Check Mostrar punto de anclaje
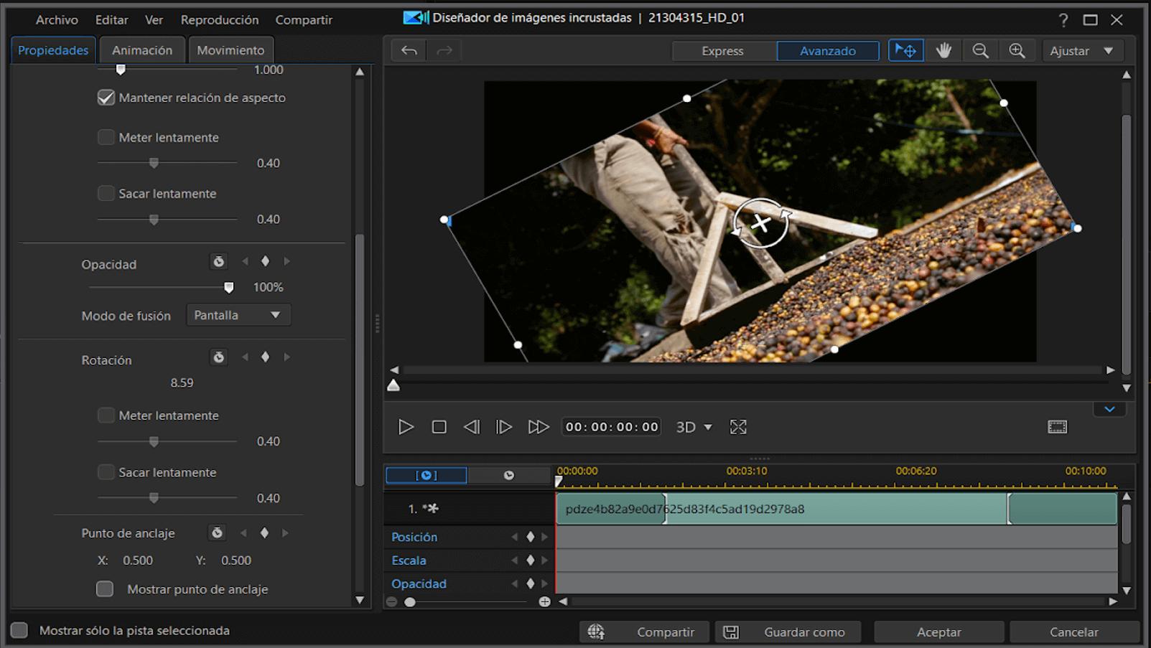 coord(104,588)
